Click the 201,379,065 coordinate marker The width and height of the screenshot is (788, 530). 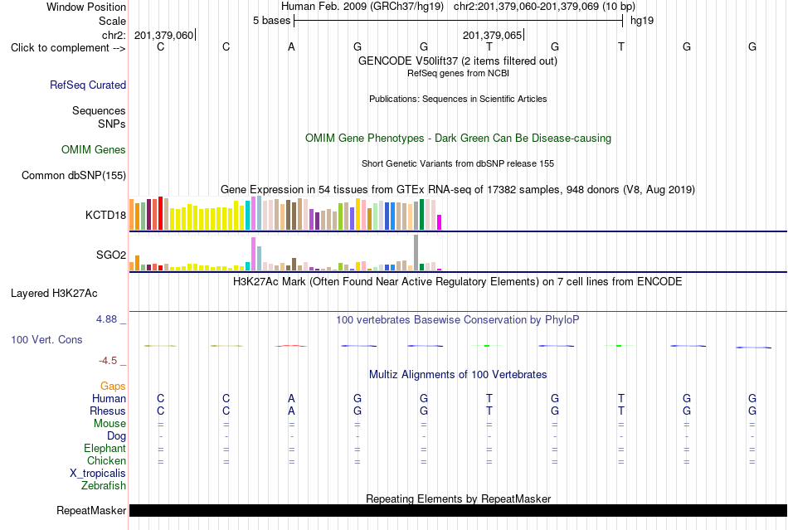492,35
